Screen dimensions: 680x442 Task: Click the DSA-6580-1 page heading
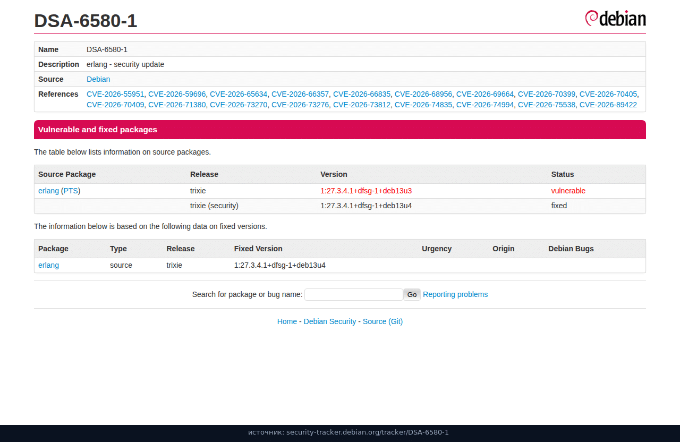(86, 21)
